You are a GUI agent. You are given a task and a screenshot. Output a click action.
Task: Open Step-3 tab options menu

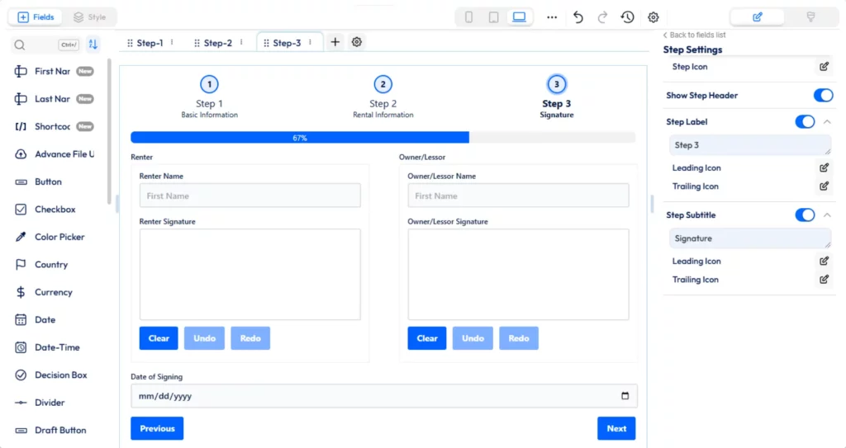point(311,42)
